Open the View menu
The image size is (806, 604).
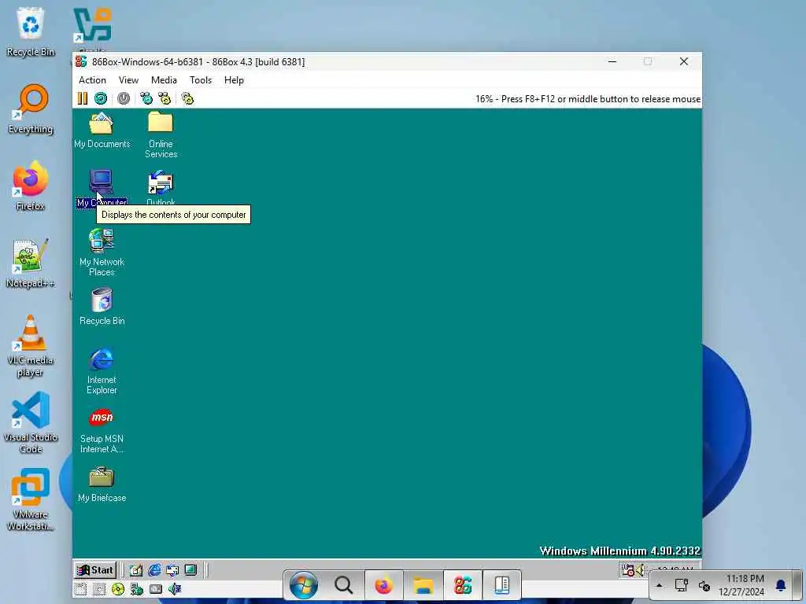[128, 80]
